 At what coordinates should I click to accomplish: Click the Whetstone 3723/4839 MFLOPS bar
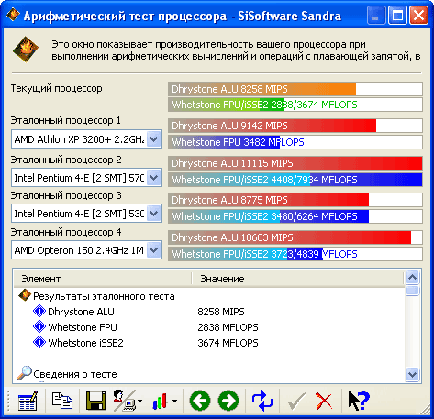(295, 254)
